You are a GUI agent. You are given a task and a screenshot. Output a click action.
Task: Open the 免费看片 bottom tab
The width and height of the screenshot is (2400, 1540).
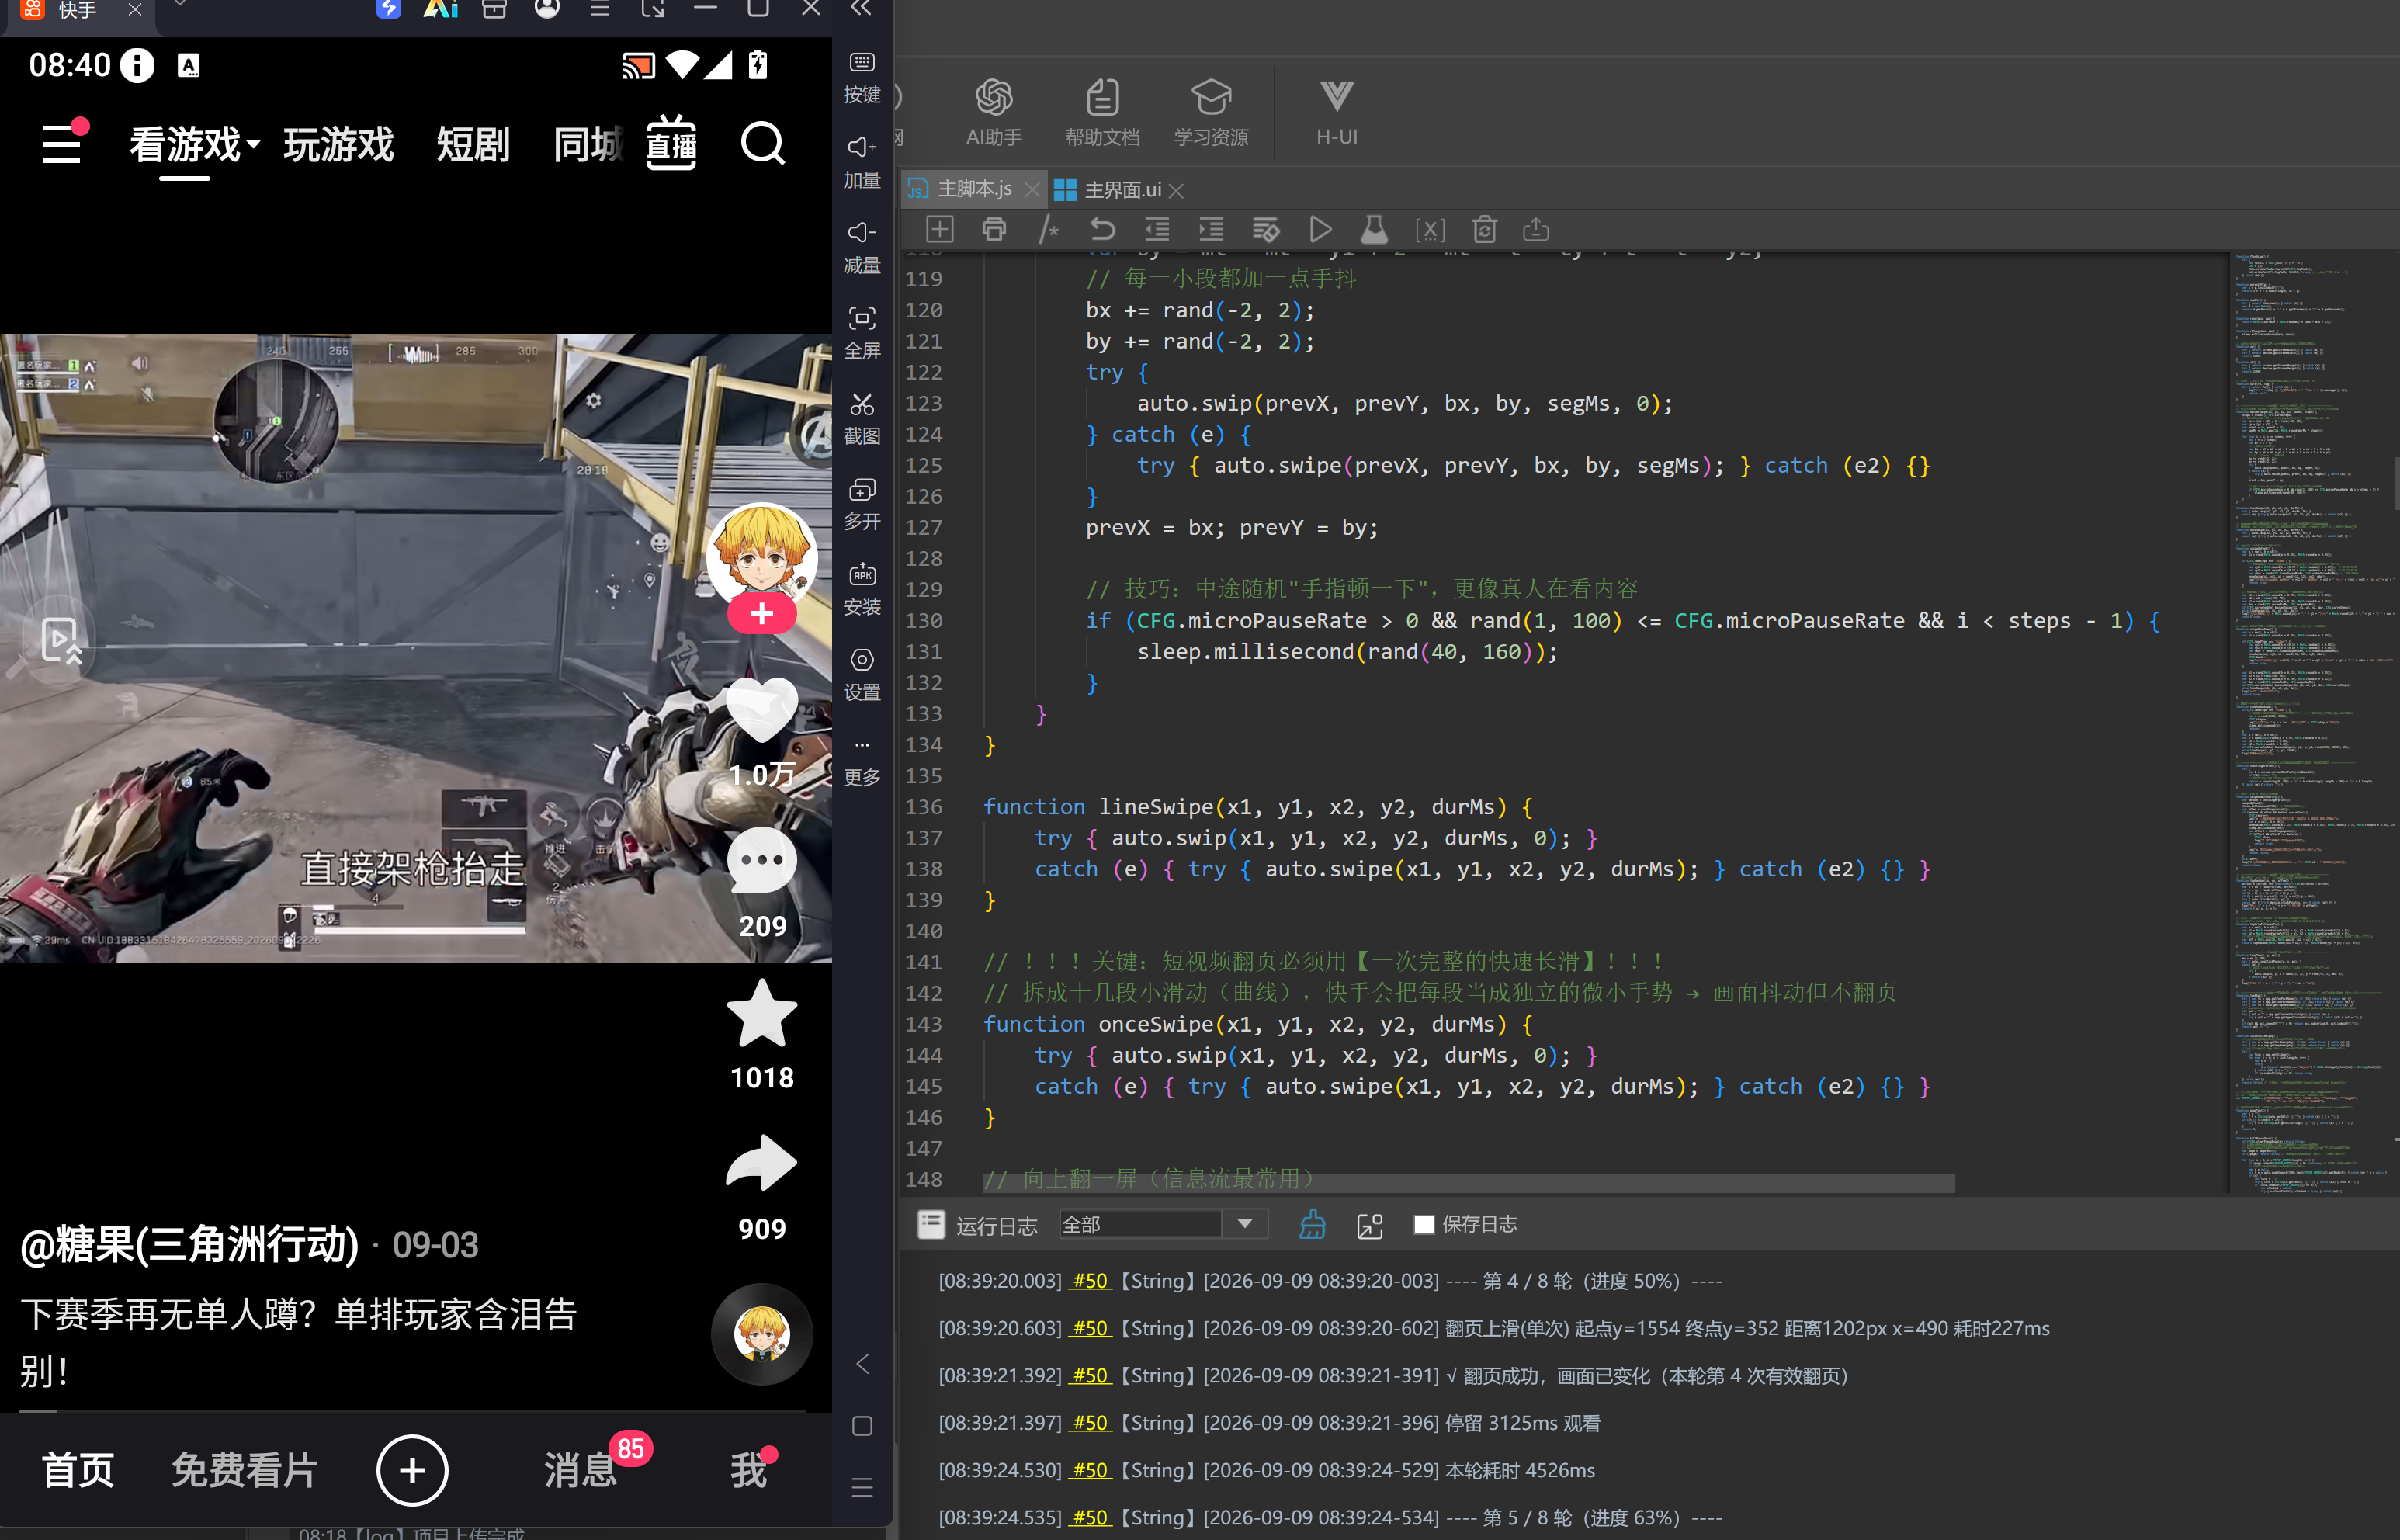pos(245,1470)
